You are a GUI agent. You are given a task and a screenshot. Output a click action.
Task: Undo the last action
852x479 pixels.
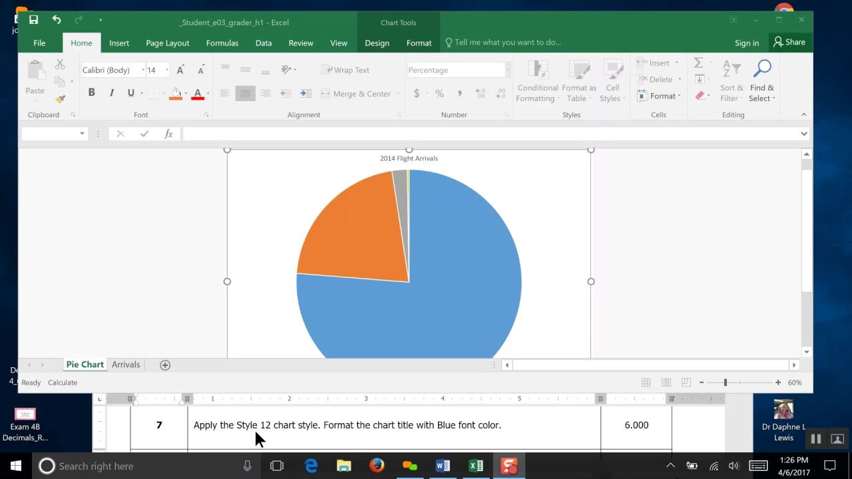pos(57,20)
